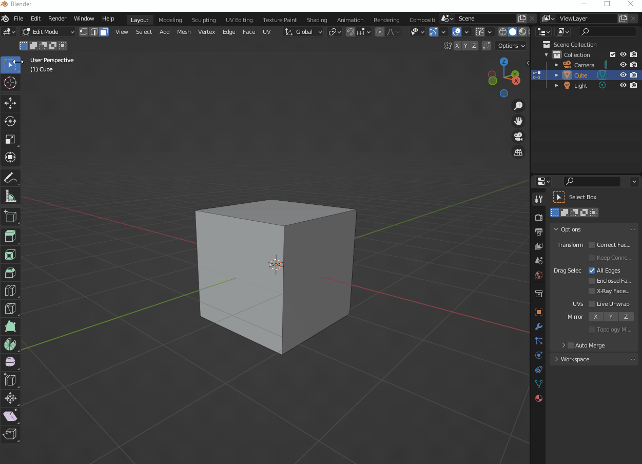Select the Cursor tool in the left toolbar
This screenshot has height=464, width=642.
point(10,83)
